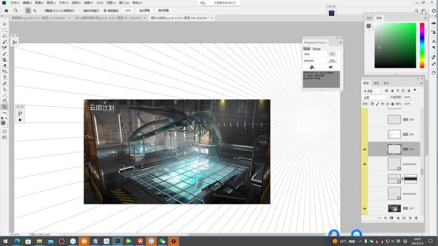
Task: Change screen mode from the toolbox bottom
Action: pyautogui.click(x=5, y=137)
